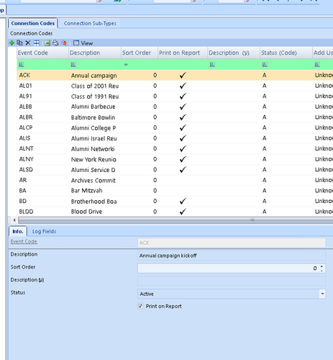Screen dimensions: 333x360
Task: Switch to Connection Sub-Types tab
Action: [90, 23]
